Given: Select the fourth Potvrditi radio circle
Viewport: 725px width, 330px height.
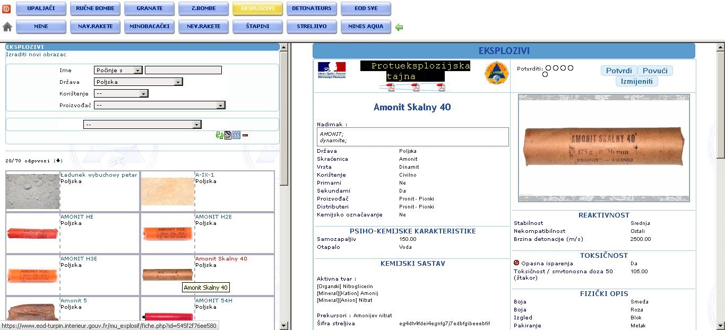Looking at the screenshot, I should click(x=571, y=68).
